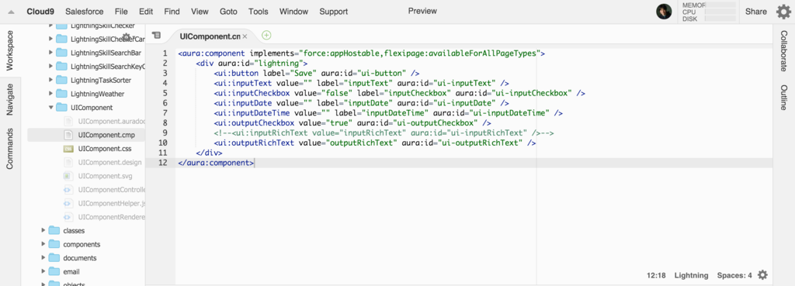795x286 pixels.
Task: Expand the LightningSkillSearchKeyC folder
Action: [50, 67]
